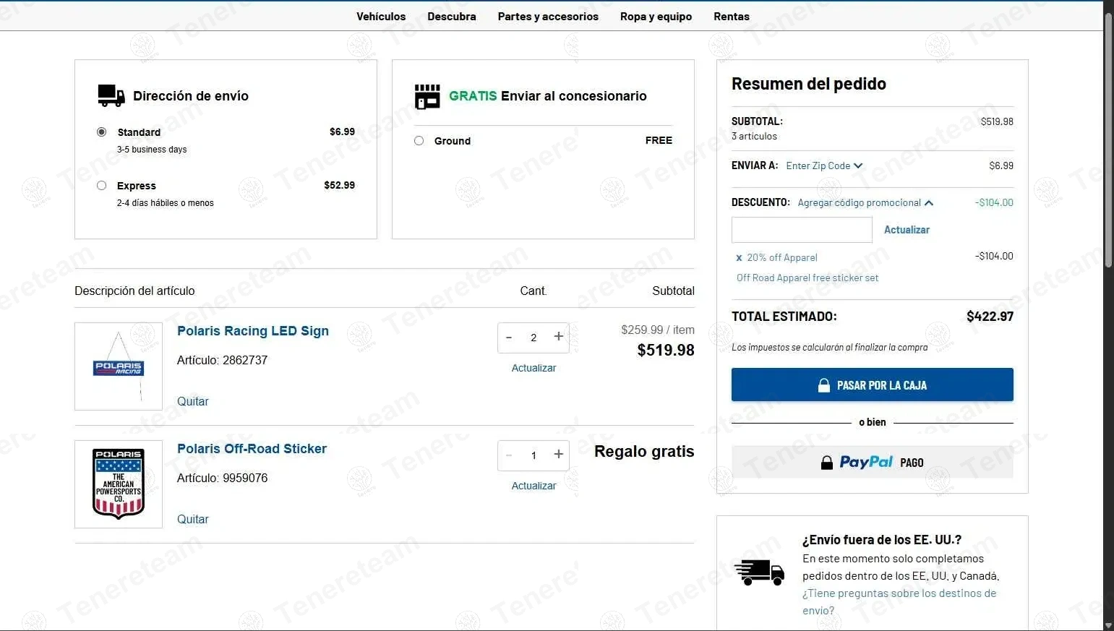Remove the 20% off Apparel promo with x
The image size is (1114, 631).
(x=739, y=258)
